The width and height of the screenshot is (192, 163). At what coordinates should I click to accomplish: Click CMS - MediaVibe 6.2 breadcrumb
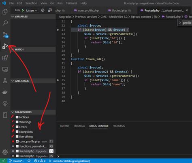[114, 17]
